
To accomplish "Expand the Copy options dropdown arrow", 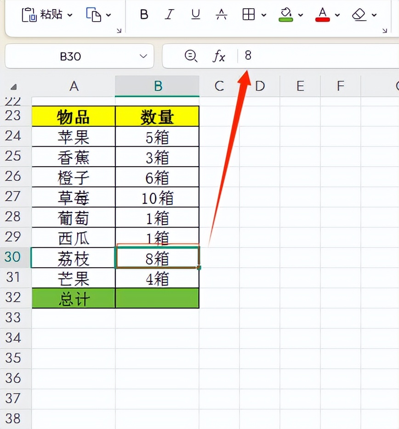I will 109,15.
